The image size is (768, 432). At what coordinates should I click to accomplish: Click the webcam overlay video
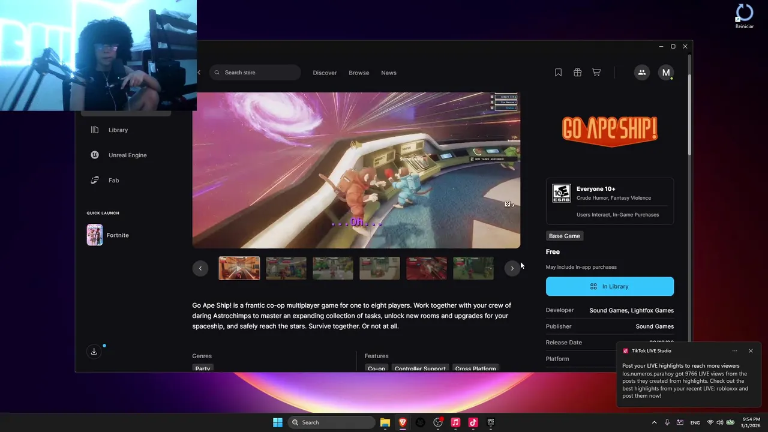click(98, 55)
